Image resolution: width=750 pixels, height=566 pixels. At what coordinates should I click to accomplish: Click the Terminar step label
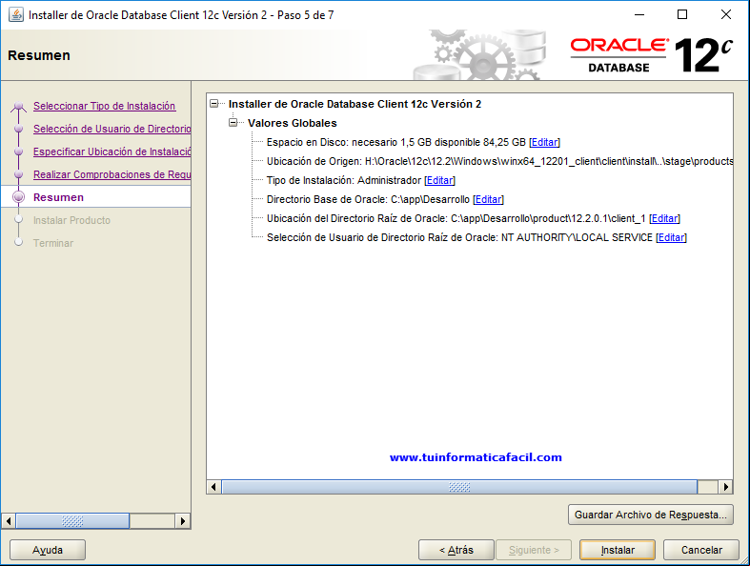tap(53, 243)
